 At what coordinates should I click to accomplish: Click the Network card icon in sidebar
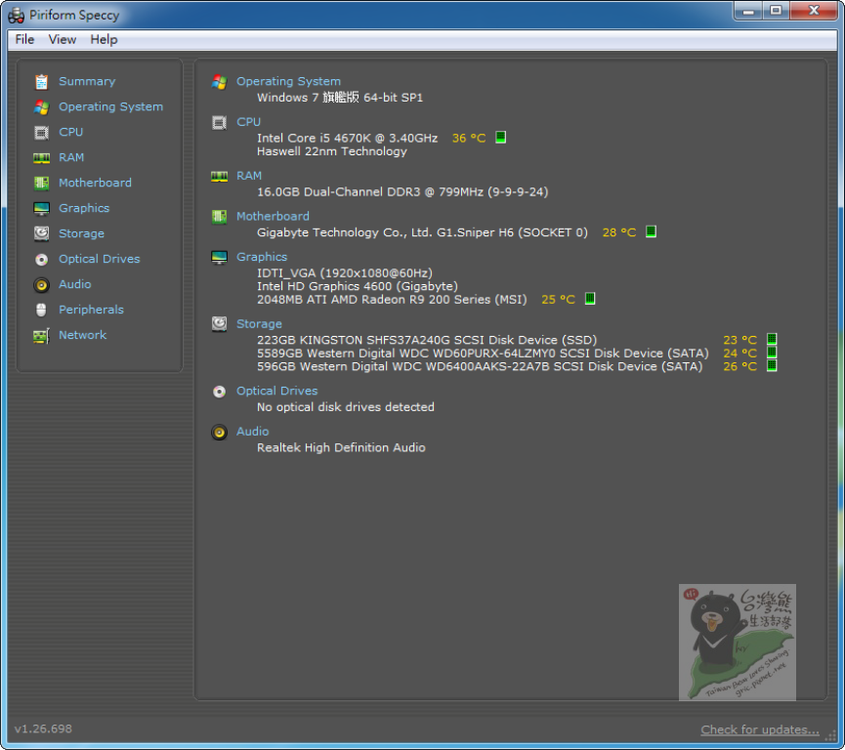[41, 335]
